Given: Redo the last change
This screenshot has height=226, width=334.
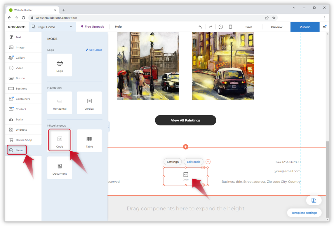Looking at the screenshot, I should click(210, 27).
